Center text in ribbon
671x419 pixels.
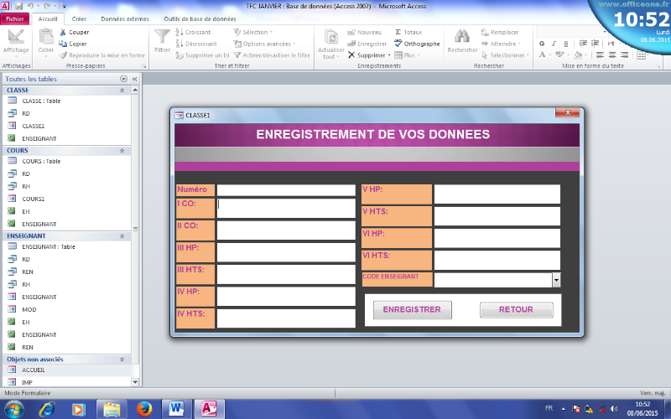coord(612,54)
